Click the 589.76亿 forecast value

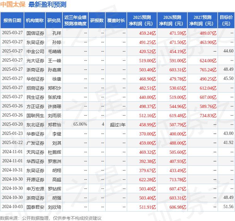tap(208, 106)
